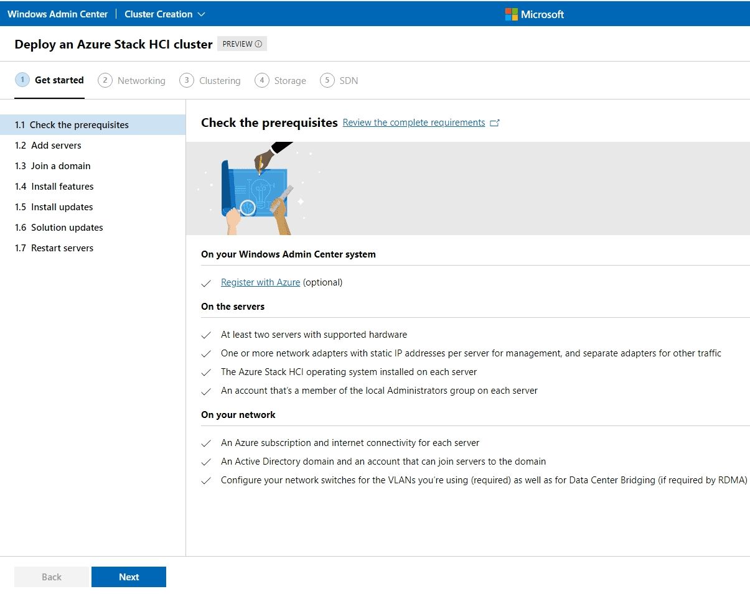The height and width of the screenshot is (594, 750).
Task: Select 1.1 Check the prerequisites step
Action: pos(93,125)
